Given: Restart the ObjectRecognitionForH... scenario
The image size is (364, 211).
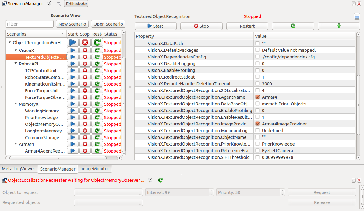Looking at the screenshot, I should pos(97,43).
